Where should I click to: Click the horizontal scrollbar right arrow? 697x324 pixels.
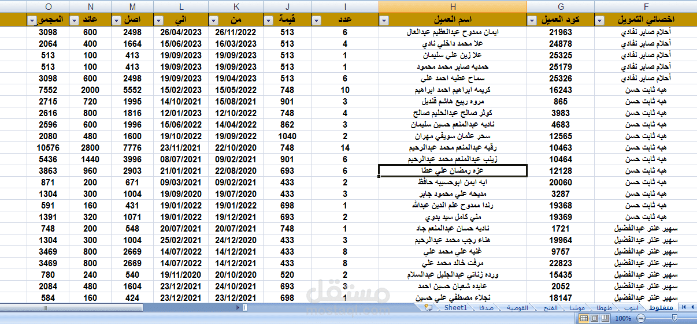point(237,308)
